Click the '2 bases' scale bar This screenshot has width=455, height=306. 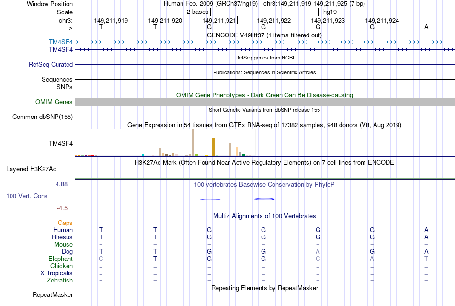pyautogui.click(x=265, y=12)
